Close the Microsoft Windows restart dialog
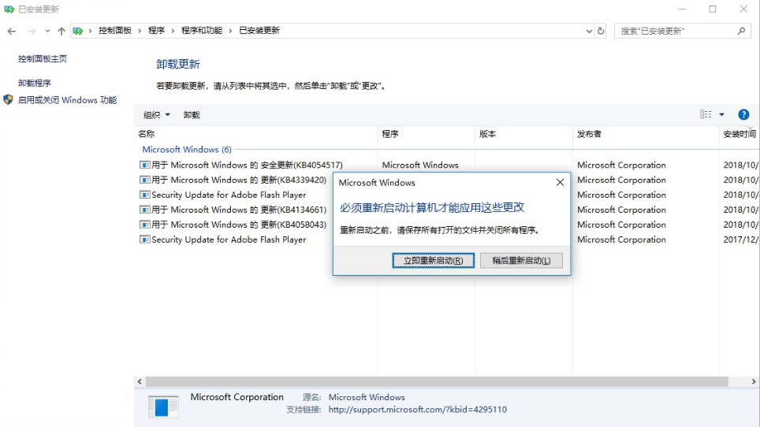The height and width of the screenshot is (427, 760). (561, 183)
